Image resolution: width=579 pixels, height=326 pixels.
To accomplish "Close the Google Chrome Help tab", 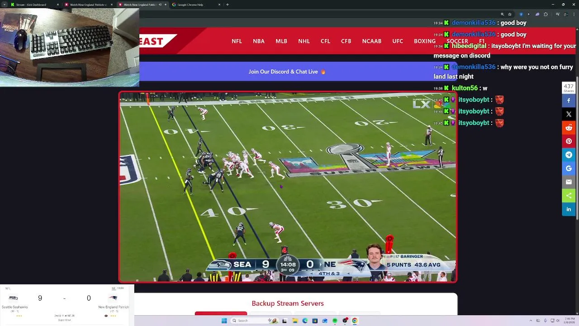I will [x=219, y=5].
